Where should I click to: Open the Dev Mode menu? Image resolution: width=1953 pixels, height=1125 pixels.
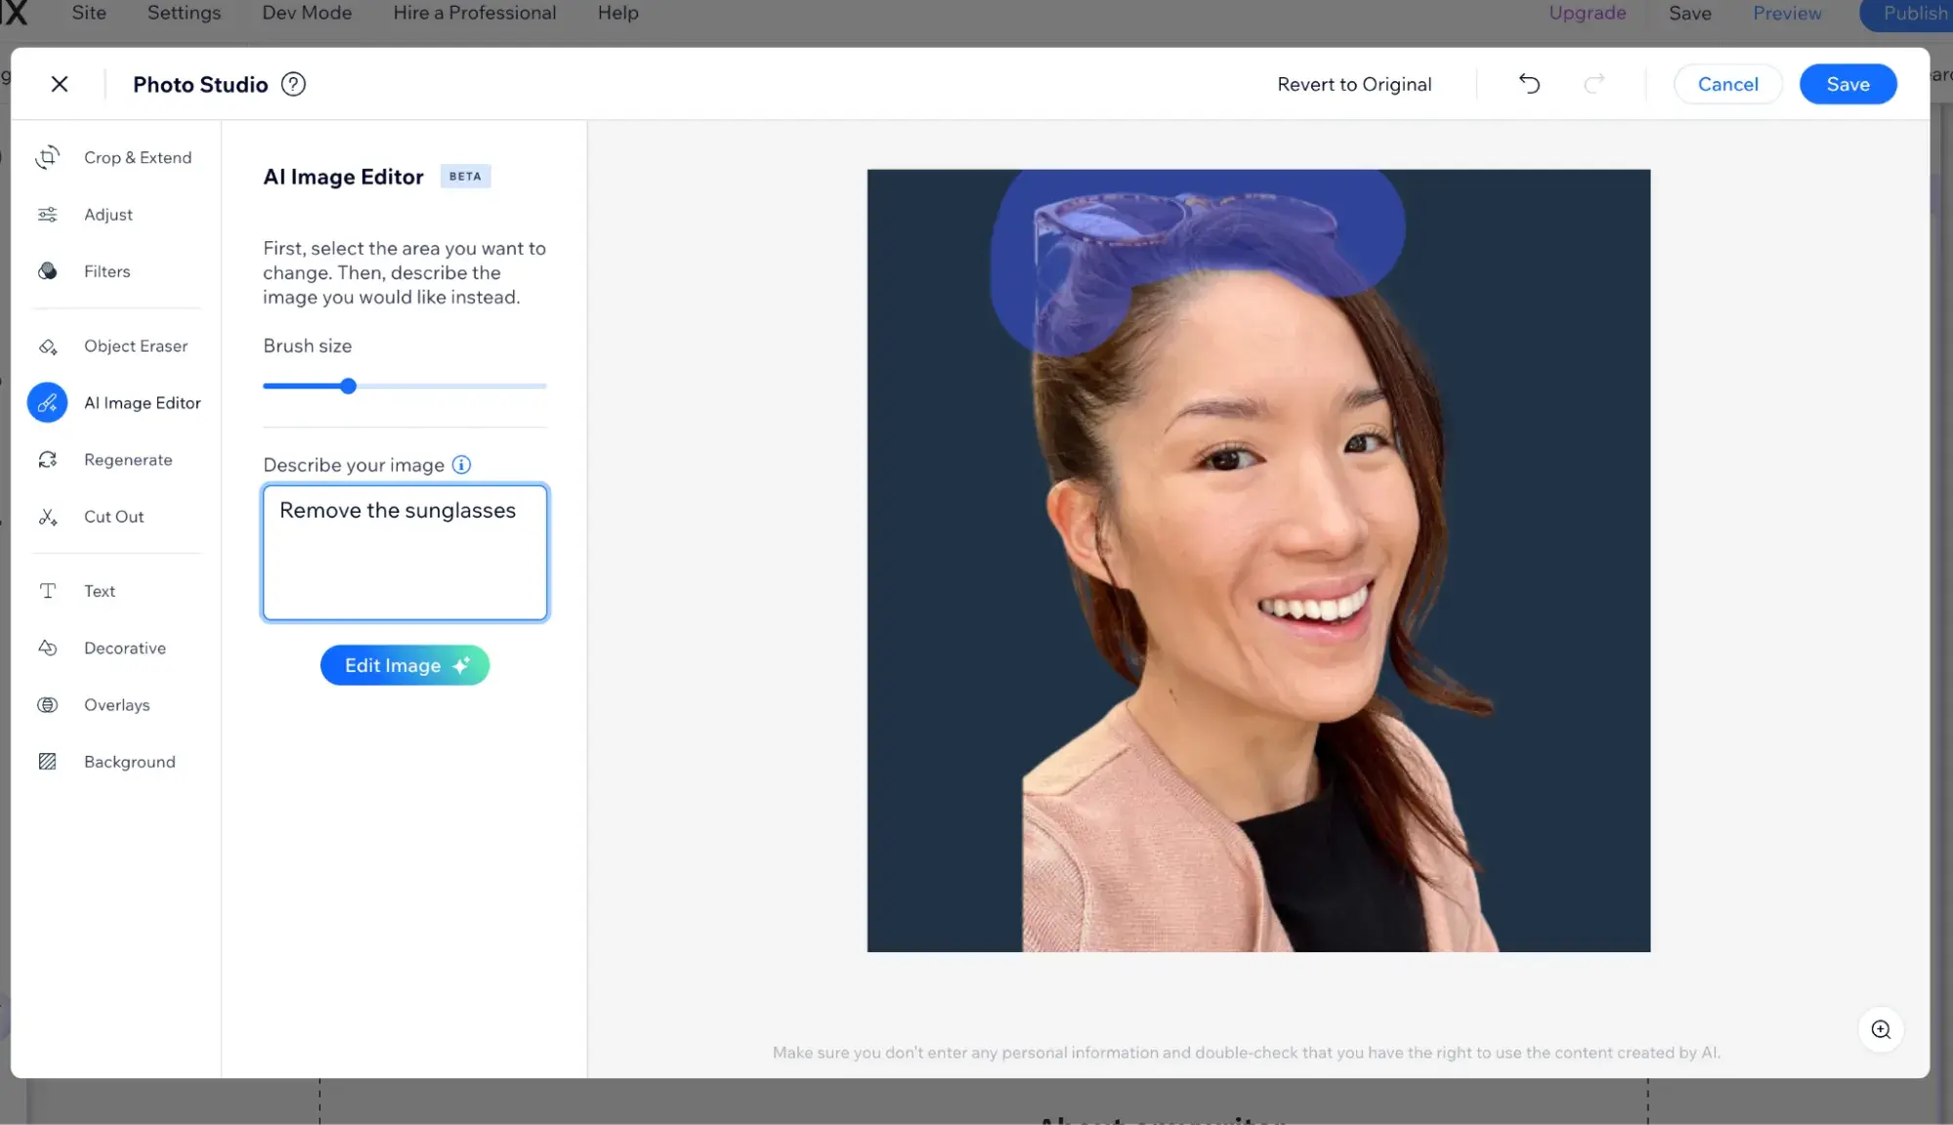pos(307,13)
